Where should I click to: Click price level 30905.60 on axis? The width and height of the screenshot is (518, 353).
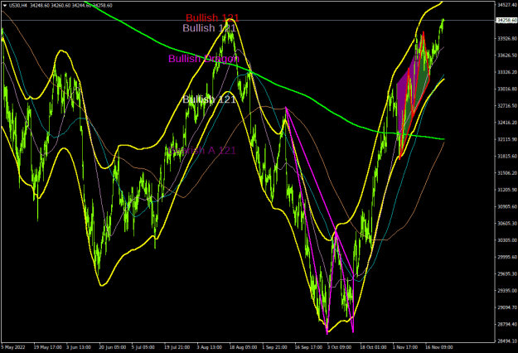(x=506, y=206)
